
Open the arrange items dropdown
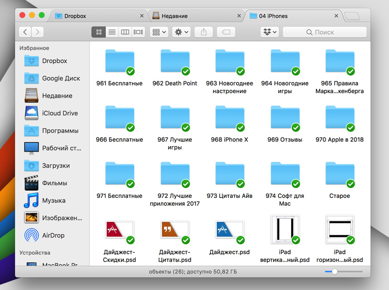tap(159, 32)
